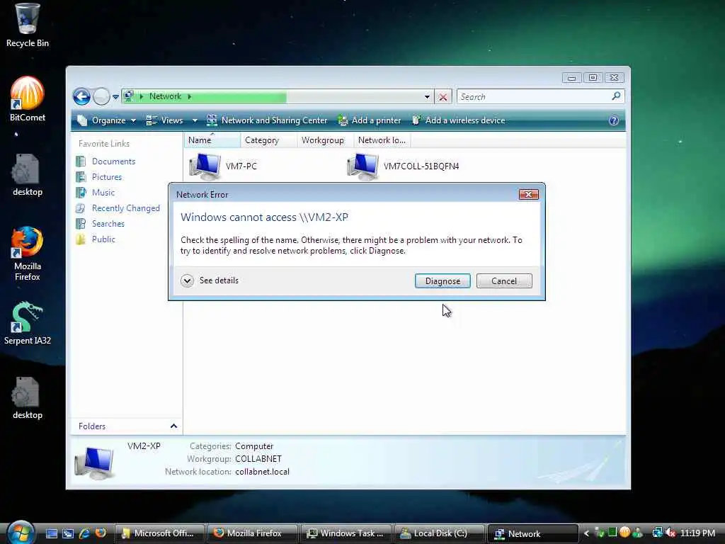Screen dimensions: 725x544
Task: Open Network and Sharing Center
Action: point(267,120)
